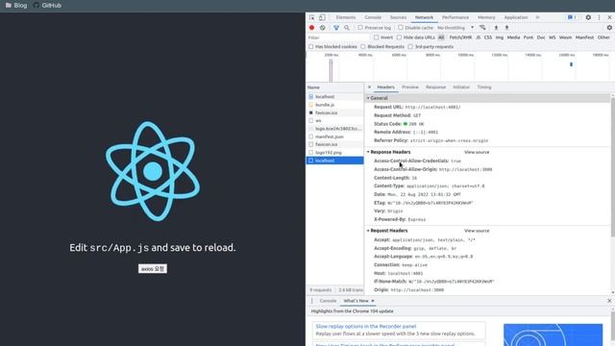
Task: Click the headers pane vertical scrollbar
Action: [613, 166]
